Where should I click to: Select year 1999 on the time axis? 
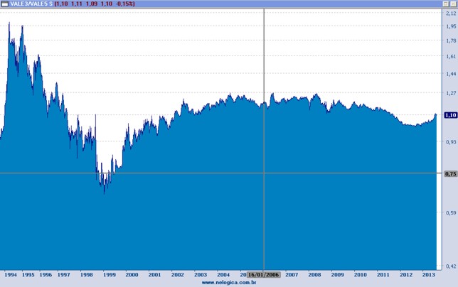109,274
